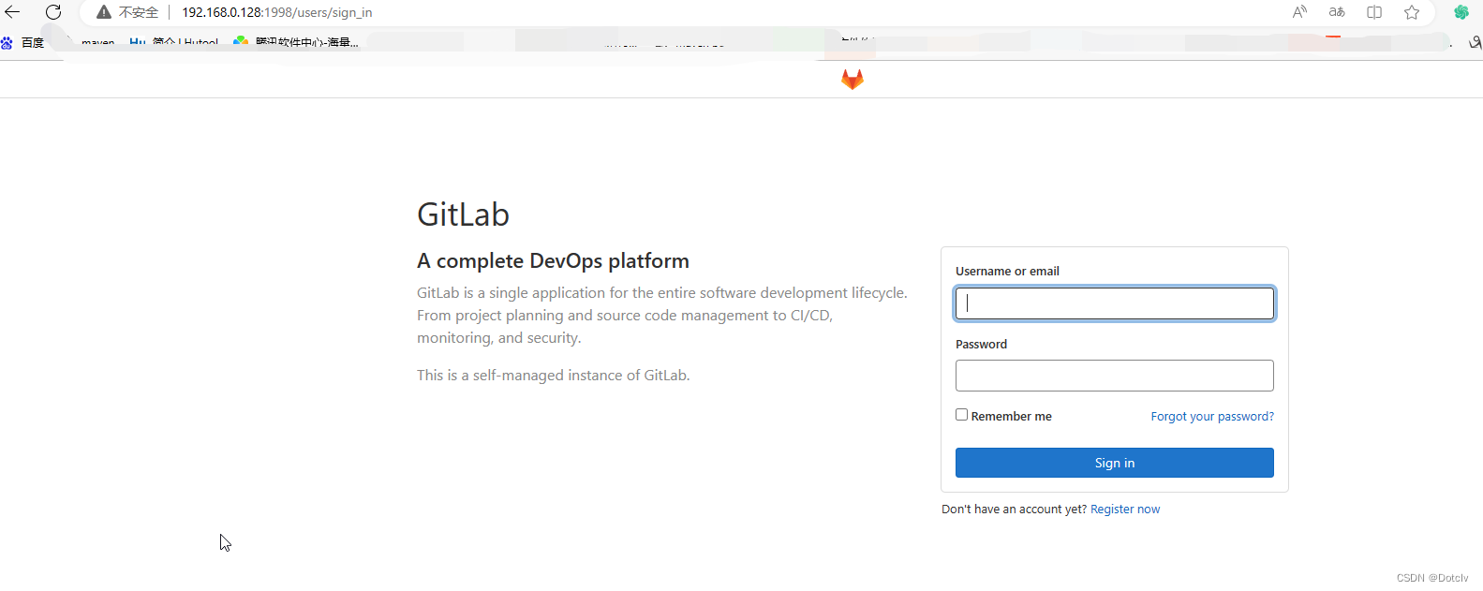Image resolution: width=1483 pixels, height=591 pixels.
Task: Click the address bar URL
Action: point(276,12)
